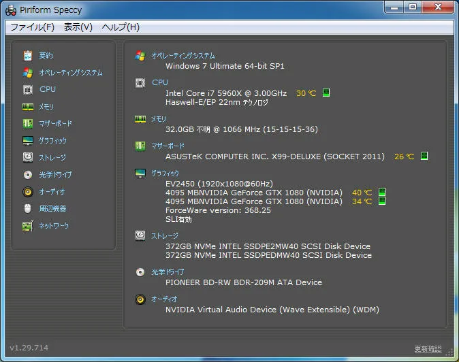Select 周辺機器 in the sidebar
The width and height of the screenshot is (459, 362).
pyautogui.click(x=52, y=208)
